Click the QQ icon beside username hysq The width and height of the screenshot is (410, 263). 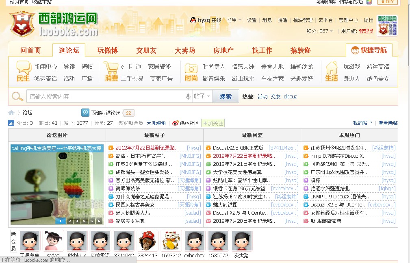(193, 20)
